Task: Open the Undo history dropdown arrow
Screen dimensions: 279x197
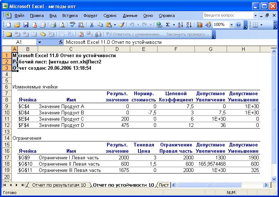Action: (138, 25)
